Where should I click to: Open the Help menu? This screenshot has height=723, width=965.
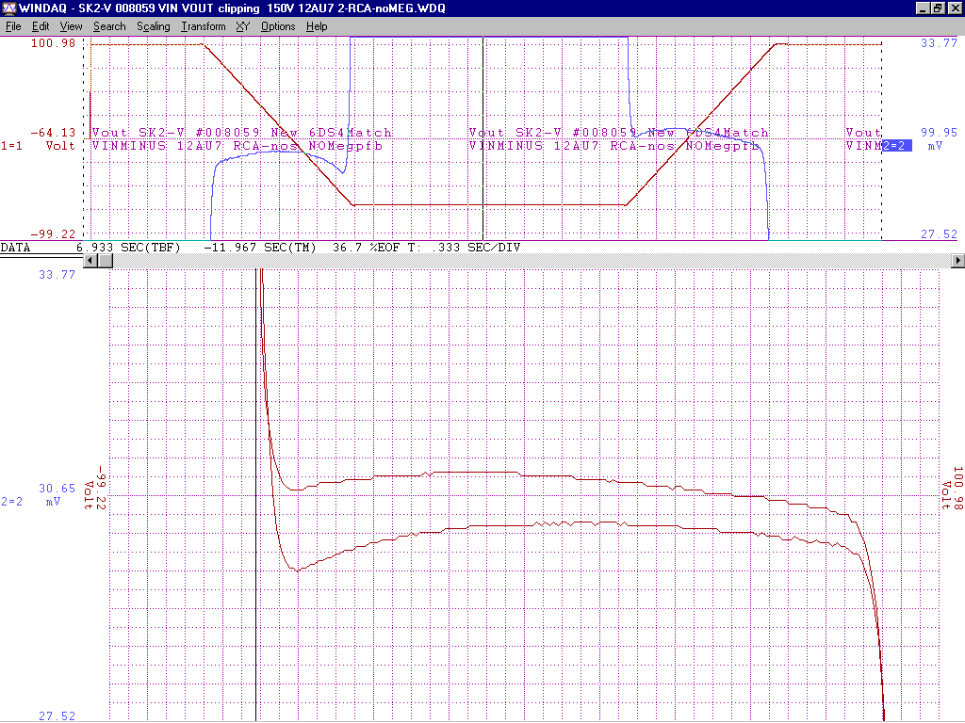[318, 26]
